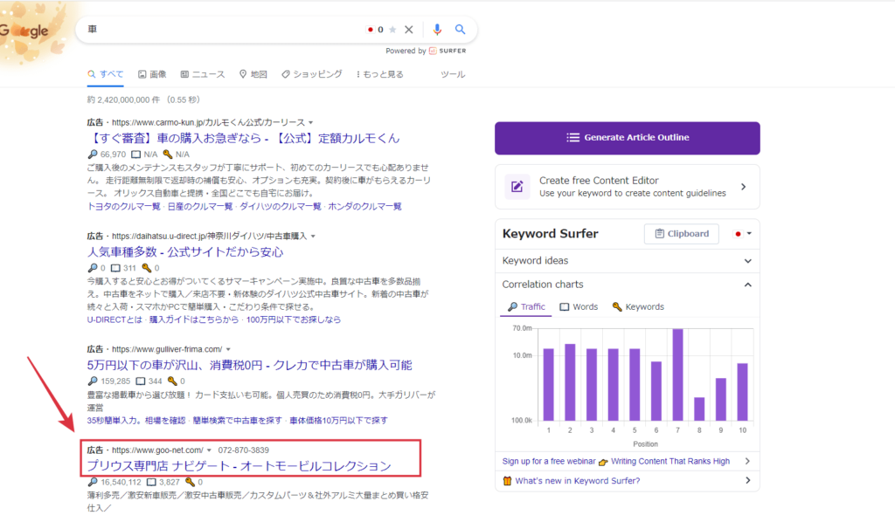The image size is (895, 522).
Task: Open the 人気車種多数 ad headline link
Action: click(185, 252)
